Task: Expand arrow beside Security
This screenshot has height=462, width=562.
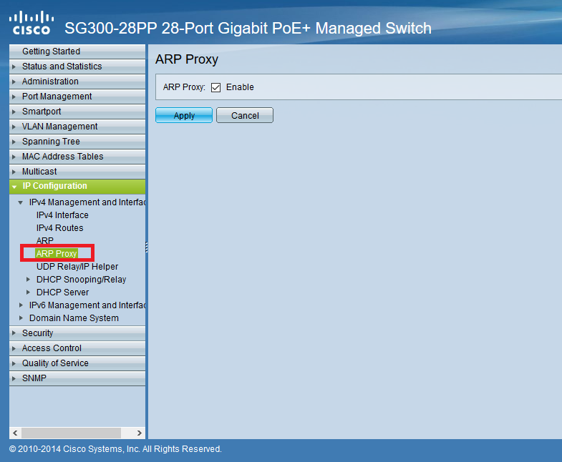Action: [x=14, y=333]
